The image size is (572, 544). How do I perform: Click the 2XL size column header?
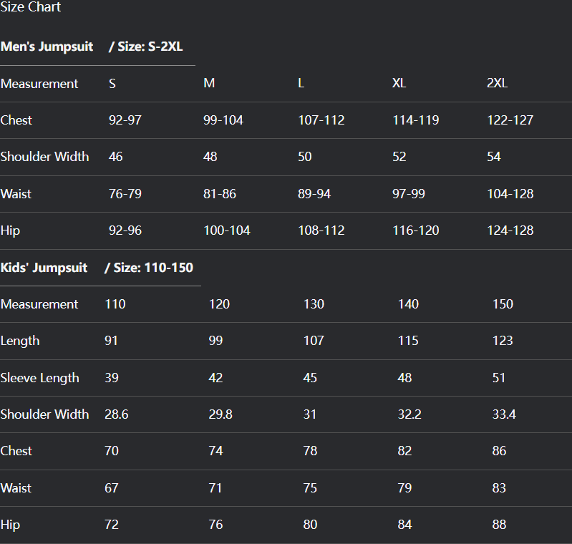click(497, 84)
